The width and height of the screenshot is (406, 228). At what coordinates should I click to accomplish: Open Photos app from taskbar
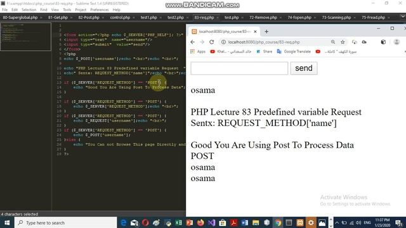322,222
